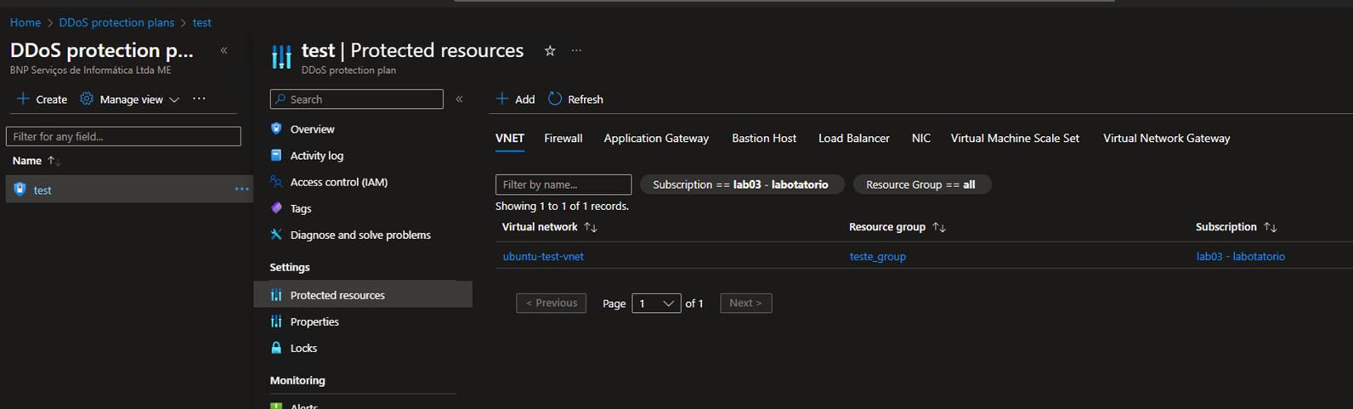The height and width of the screenshot is (409, 1353).
Task: Click the Protected resources sliders icon
Action: [x=276, y=294]
